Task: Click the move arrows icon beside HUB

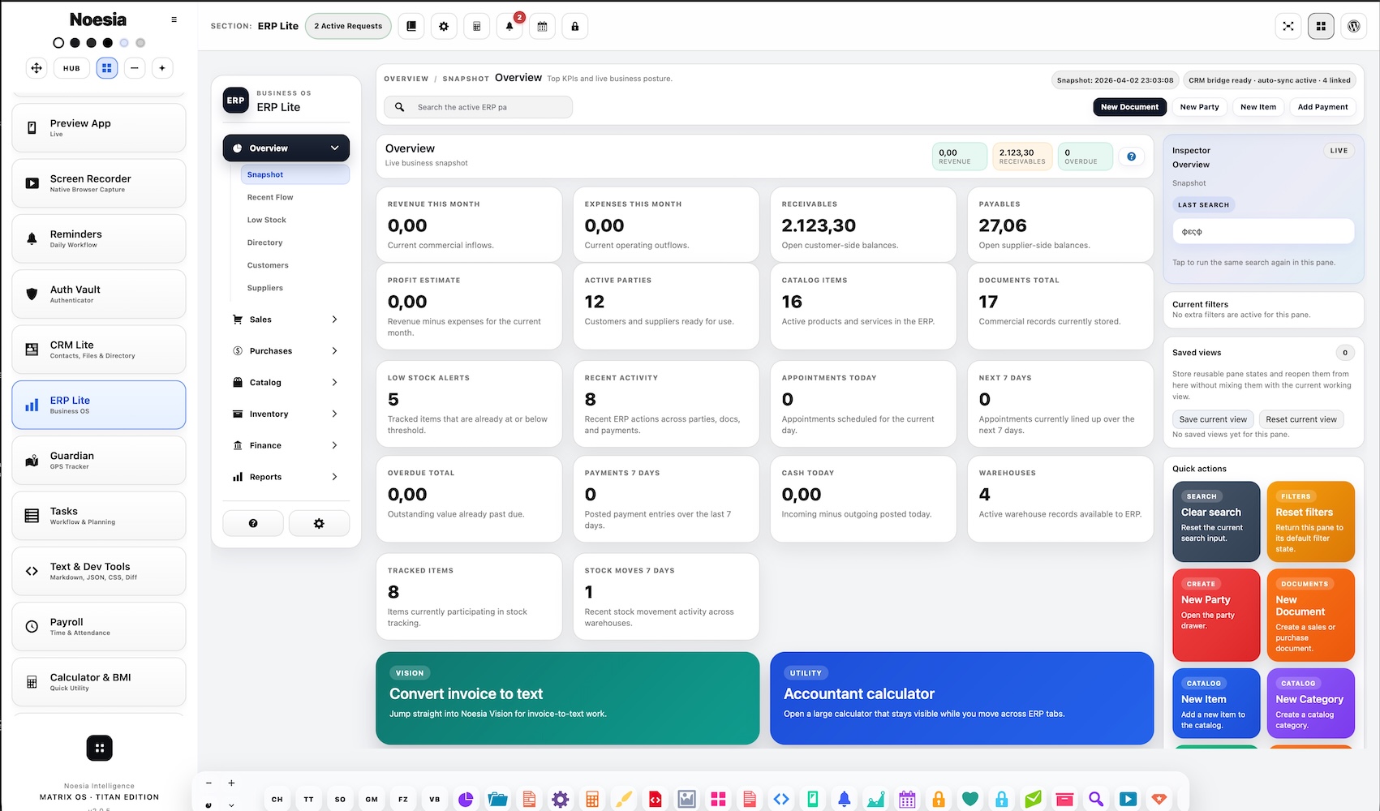Action: click(37, 68)
